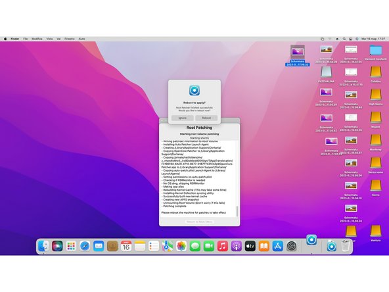The width and height of the screenshot is (389, 292).
Task: Open App Store from the Dock
Action: point(277,246)
